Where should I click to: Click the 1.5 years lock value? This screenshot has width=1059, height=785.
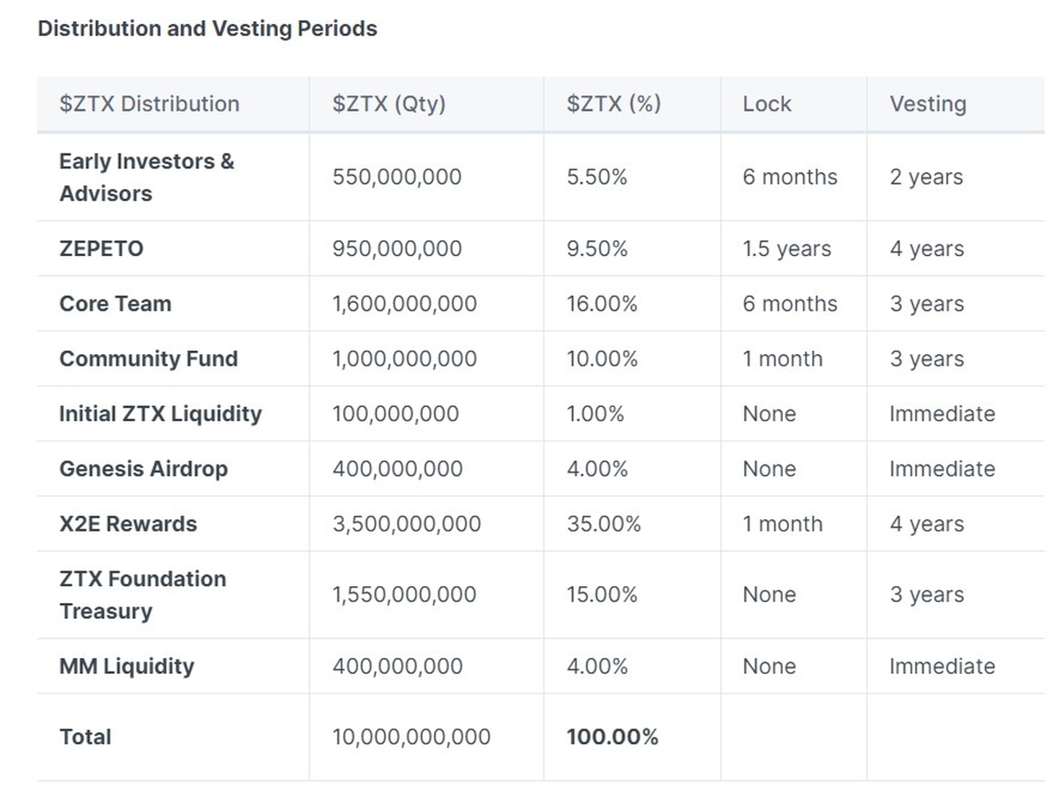(x=786, y=249)
